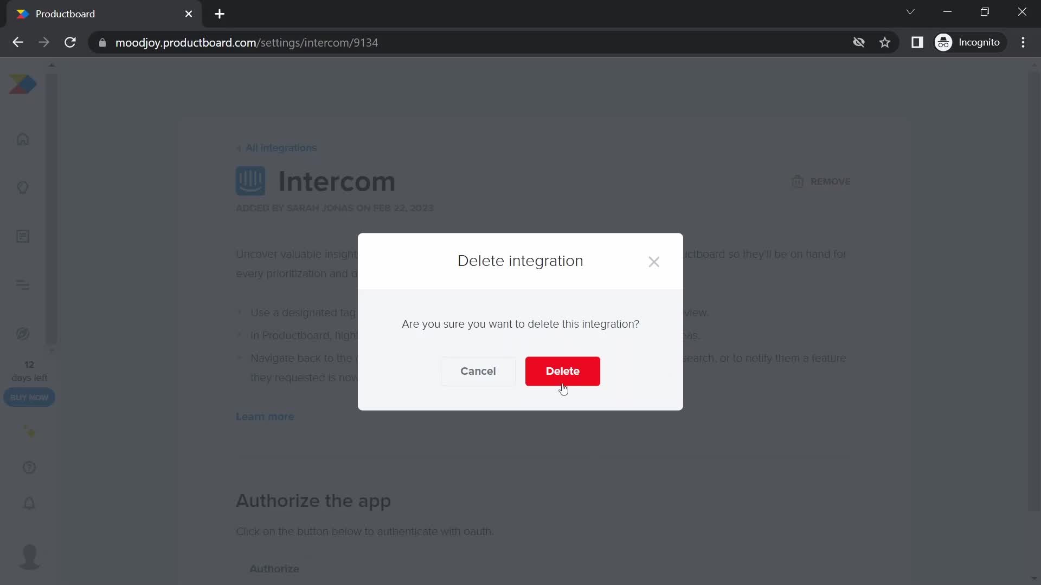The height and width of the screenshot is (585, 1041).
Task: Go back in browser history
Action: pos(18,42)
